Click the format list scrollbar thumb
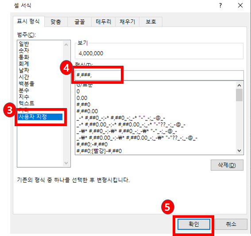Viewport: 251px width, 236px height. pyautogui.click(x=239, y=95)
